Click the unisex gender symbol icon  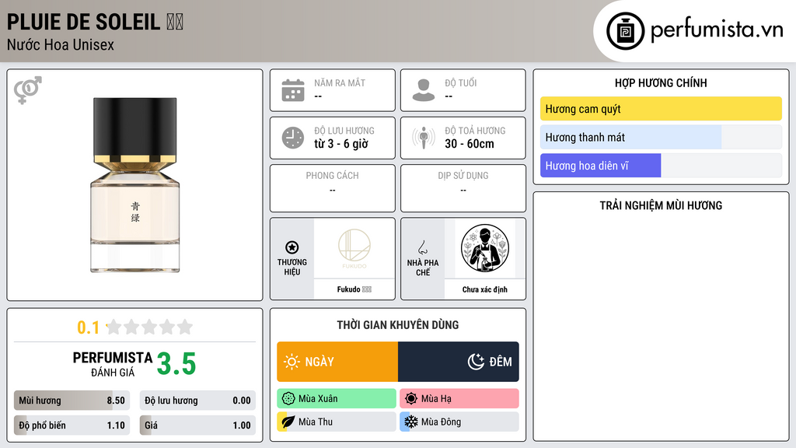pyautogui.click(x=28, y=90)
